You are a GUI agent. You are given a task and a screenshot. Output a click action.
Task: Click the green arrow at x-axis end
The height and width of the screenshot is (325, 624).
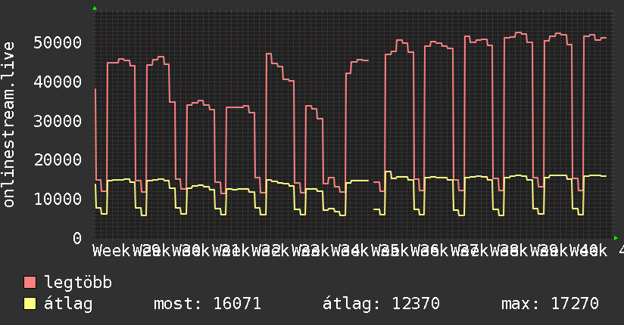616,238
